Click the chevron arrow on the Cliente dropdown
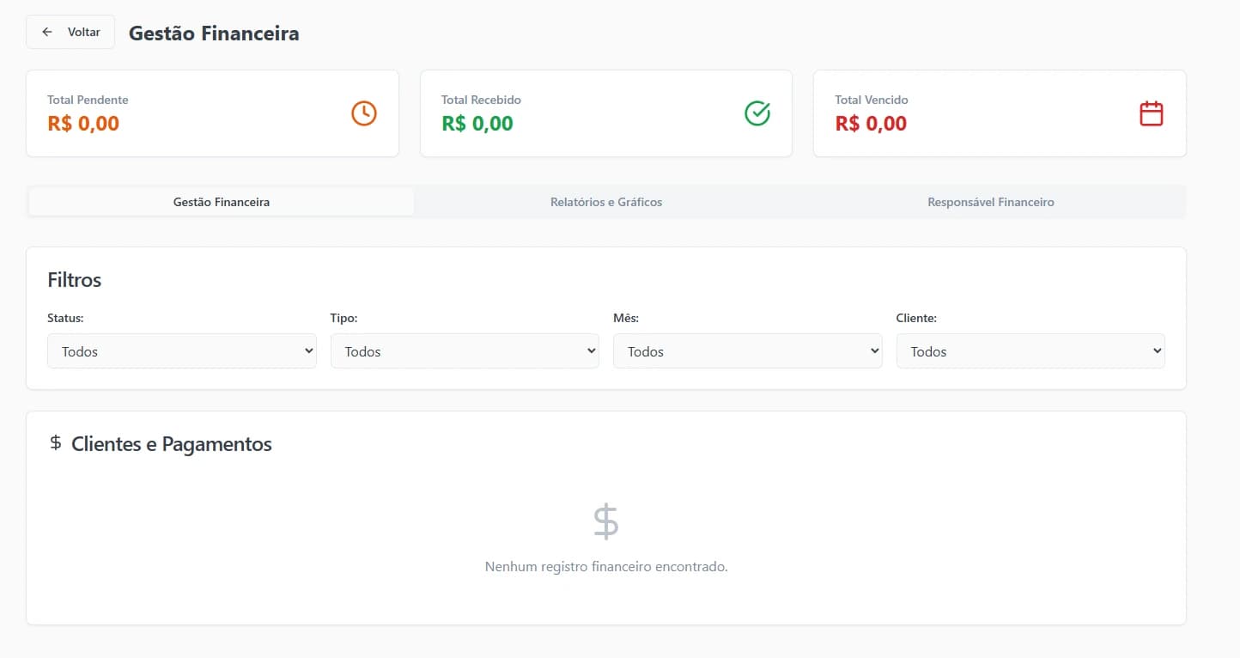This screenshot has width=1240, height=658. point(1157,350)
